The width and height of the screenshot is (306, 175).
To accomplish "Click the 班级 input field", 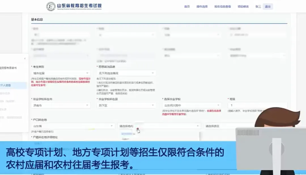I will click(257, 105).
